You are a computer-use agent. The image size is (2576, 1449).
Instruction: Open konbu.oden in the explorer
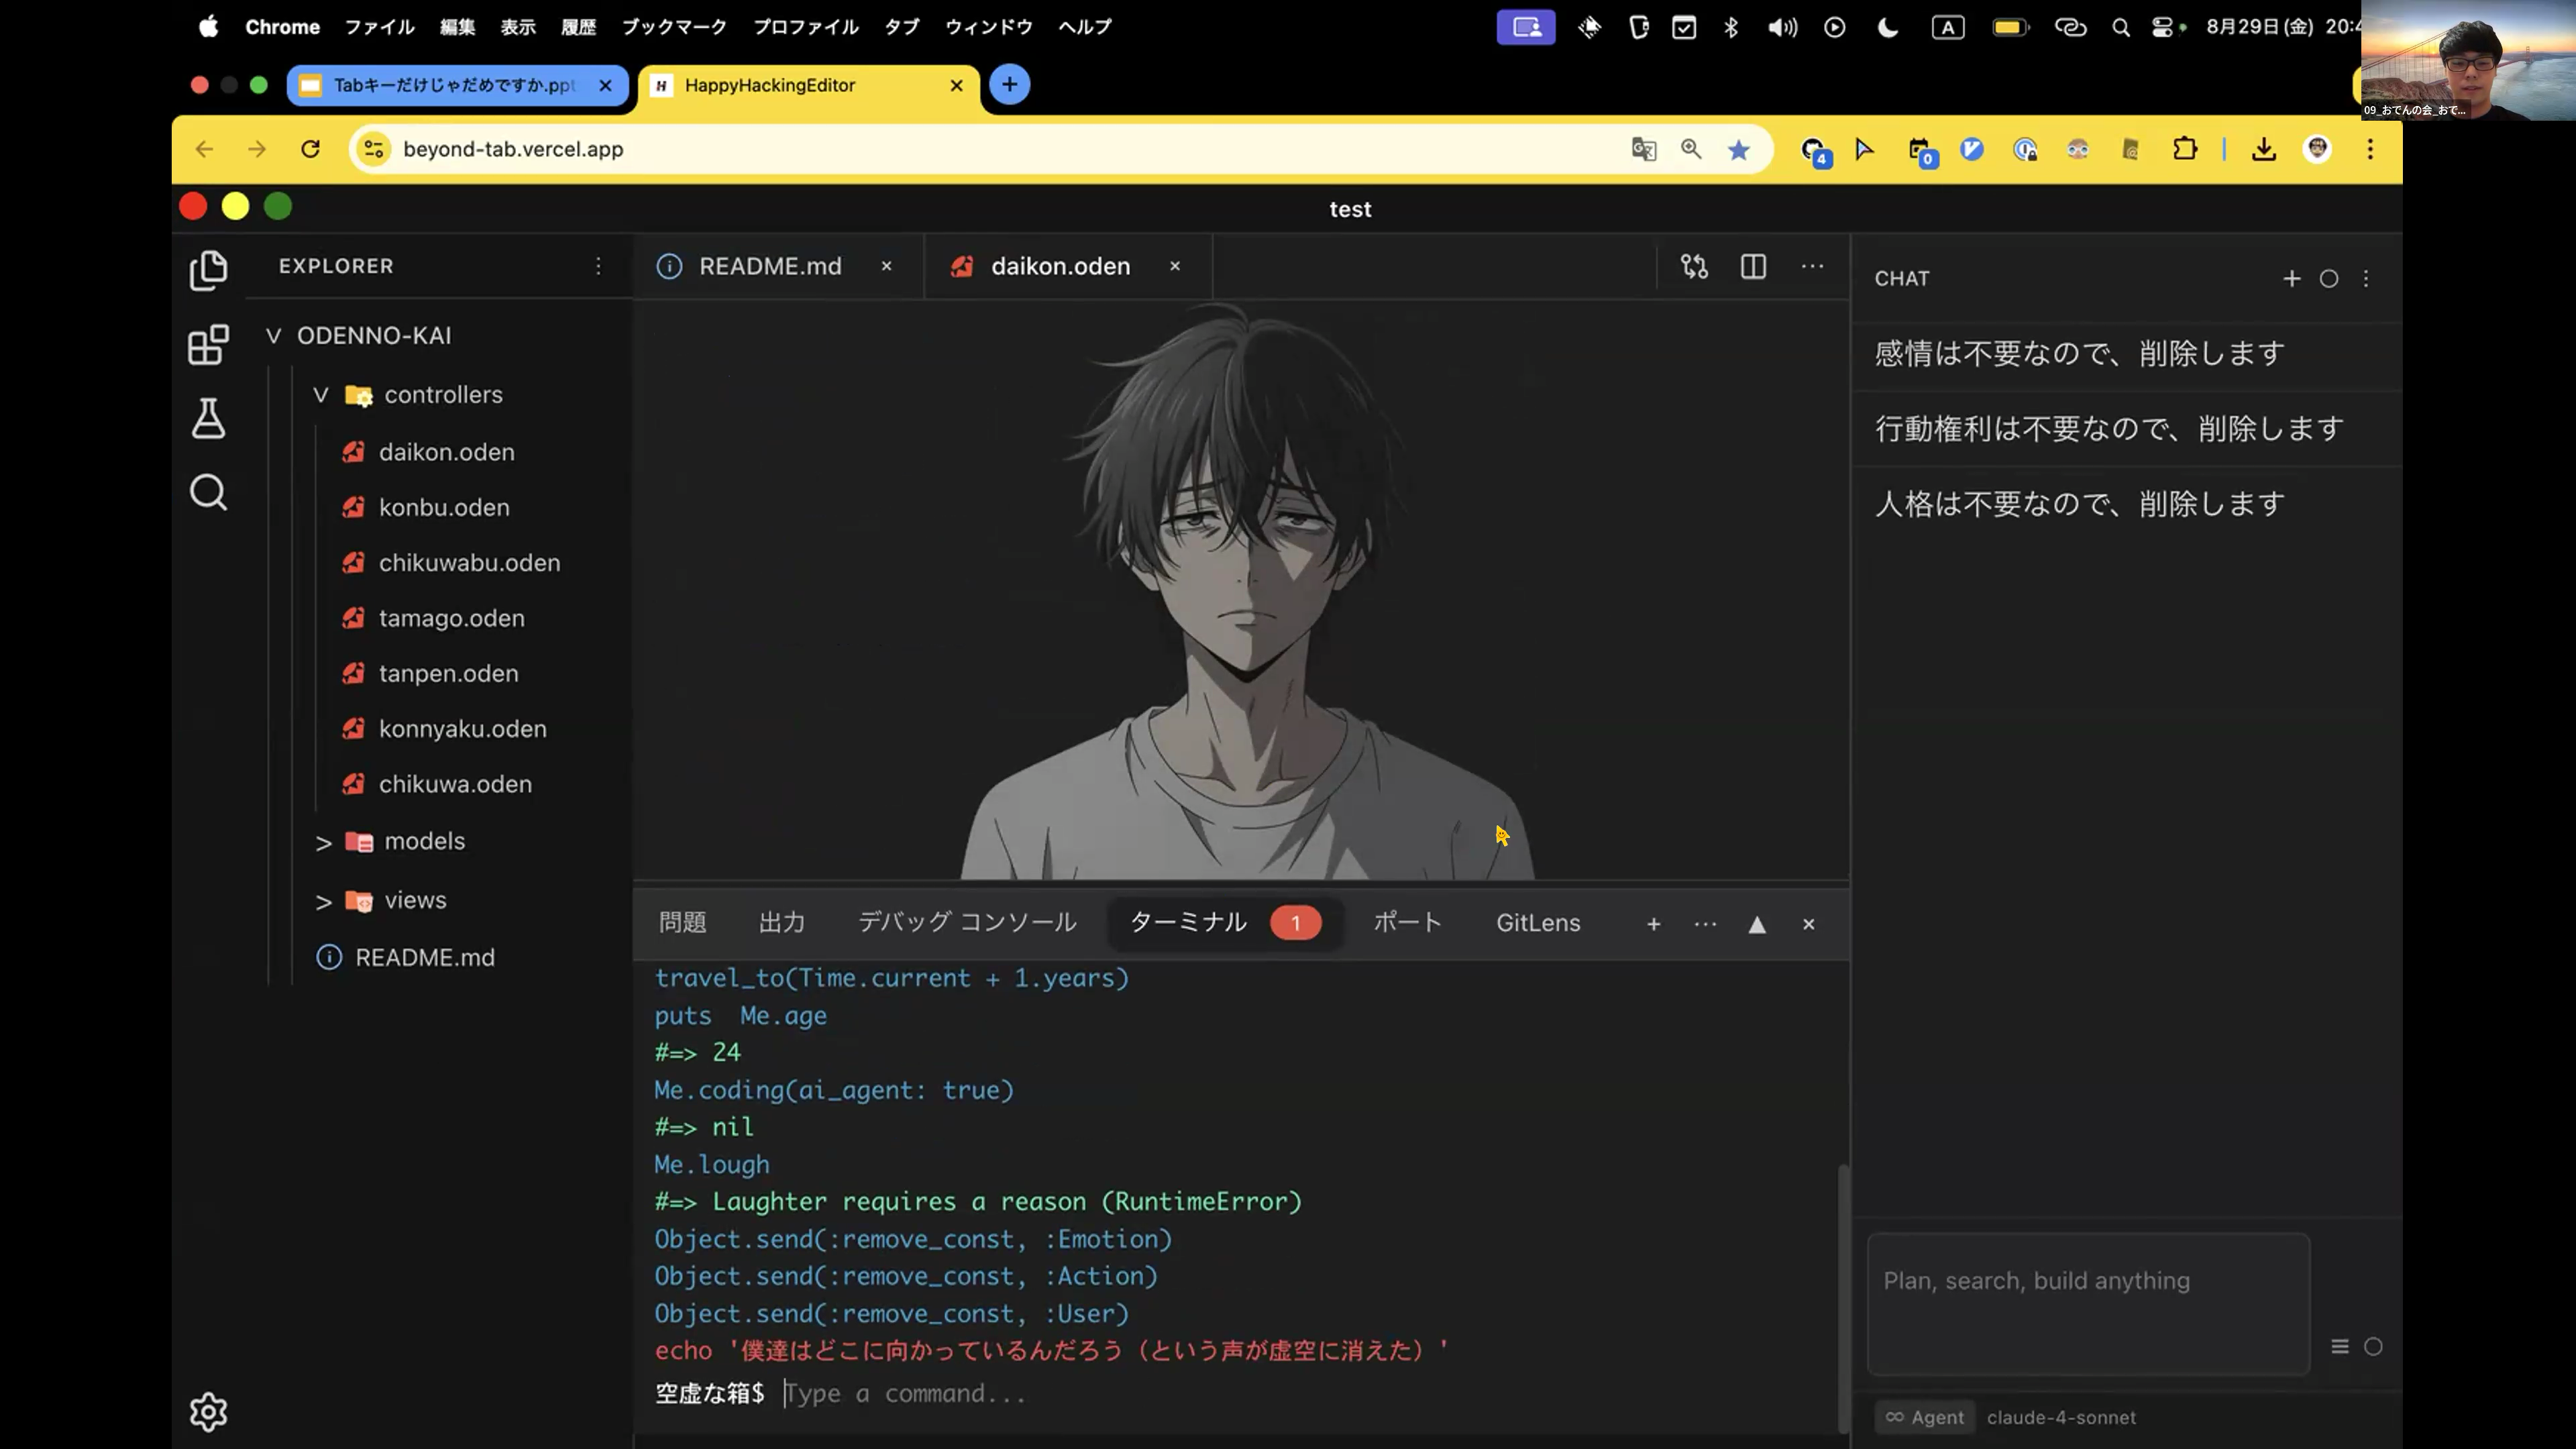pos(443,507)
